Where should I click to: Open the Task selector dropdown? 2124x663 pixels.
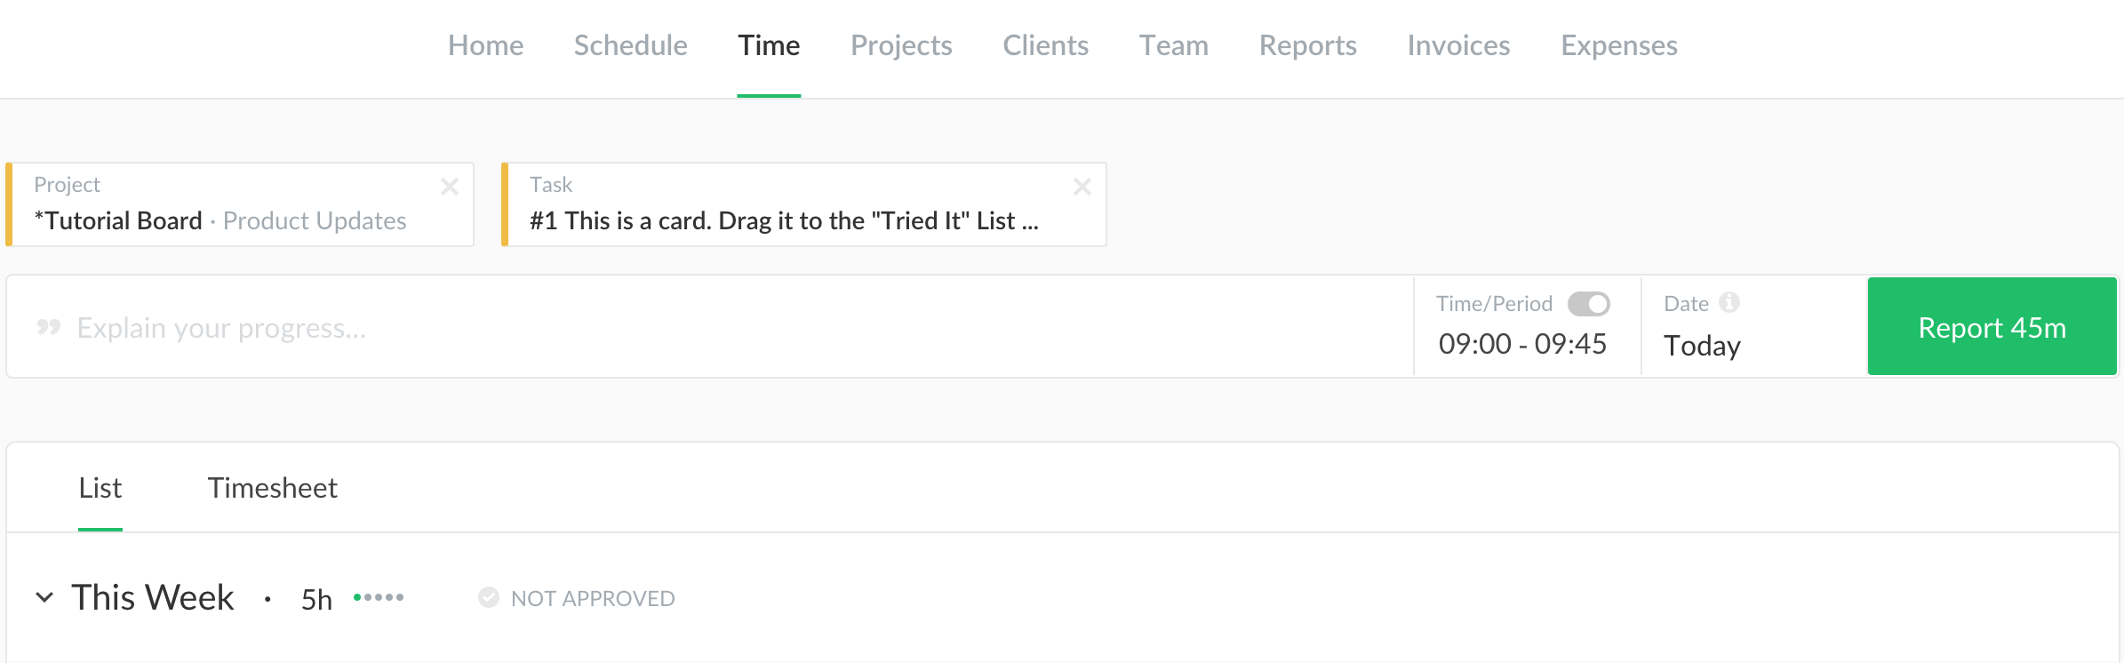pyautogui.click(x=782, y=206)
